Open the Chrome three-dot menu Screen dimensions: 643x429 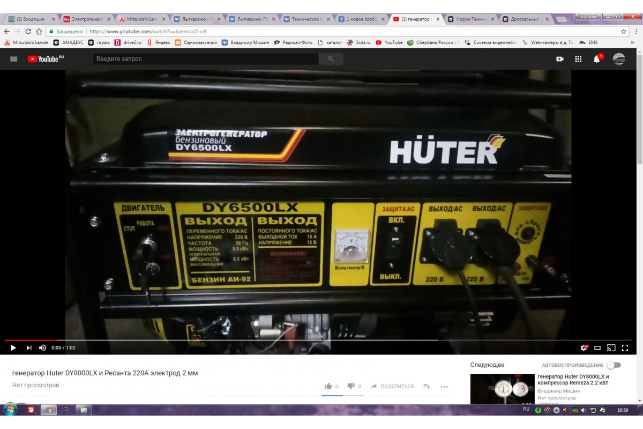(x=636, y=32)
